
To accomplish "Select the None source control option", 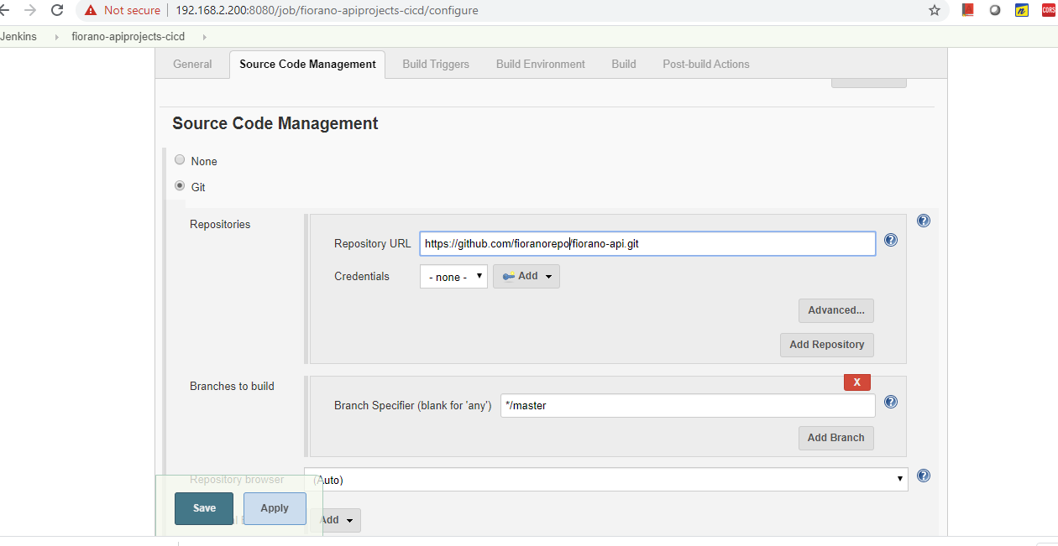I will point(180,160).
